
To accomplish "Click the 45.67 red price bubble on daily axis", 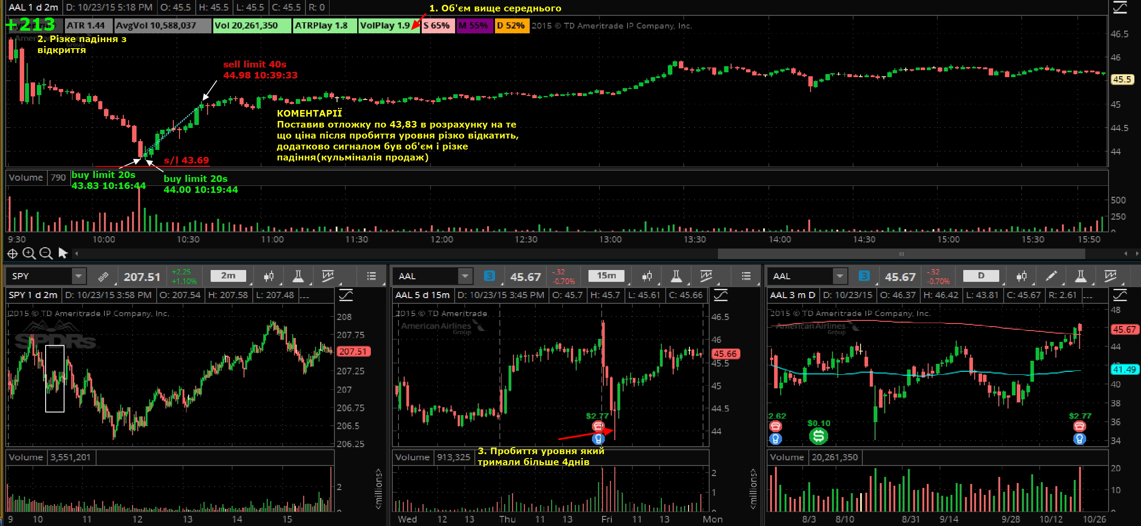I will click(1124, 329).
